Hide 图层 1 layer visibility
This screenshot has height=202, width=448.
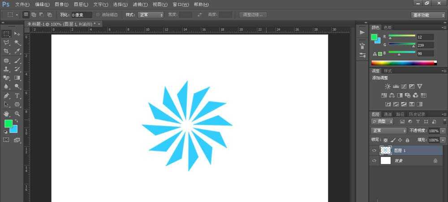[374, 151]
